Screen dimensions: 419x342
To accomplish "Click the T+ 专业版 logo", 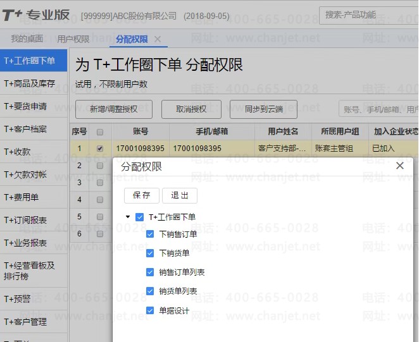I will pos(36,15).
